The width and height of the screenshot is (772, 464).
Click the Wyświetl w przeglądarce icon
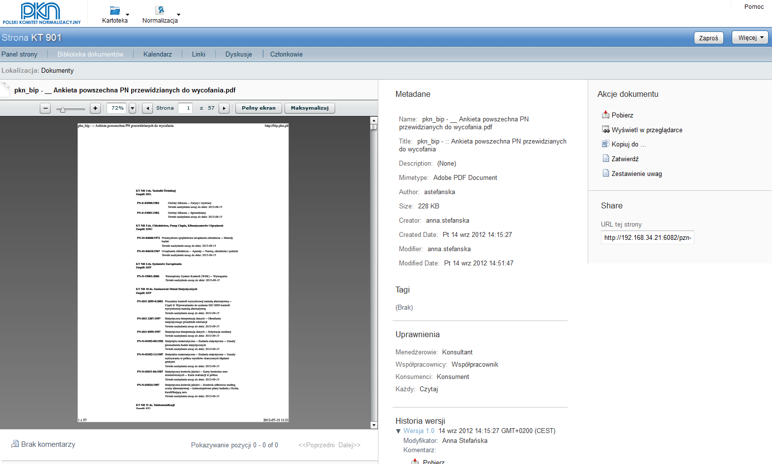605,130
